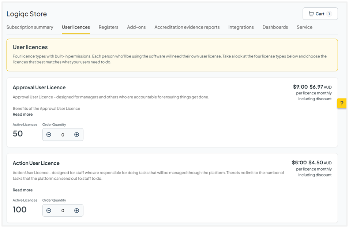Switch to the Integrations tab
349x228 pixels.
(241, 27)
